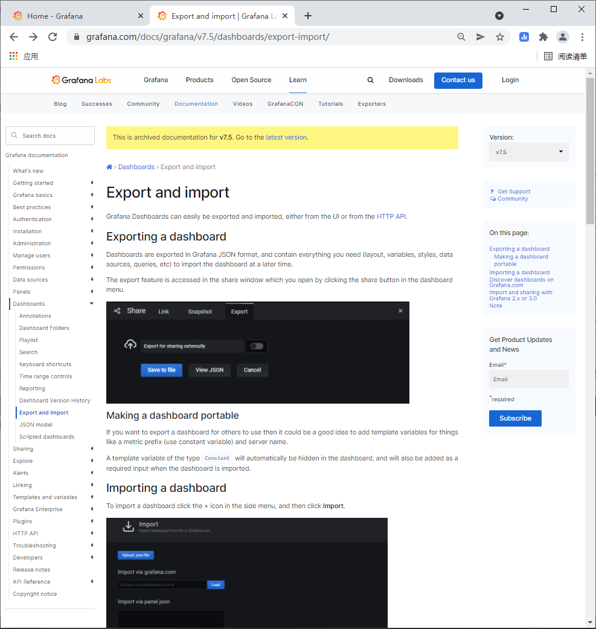Open the Exporters sub-navigation item
This screenshot has width=596, height=629.
[371, 104]
